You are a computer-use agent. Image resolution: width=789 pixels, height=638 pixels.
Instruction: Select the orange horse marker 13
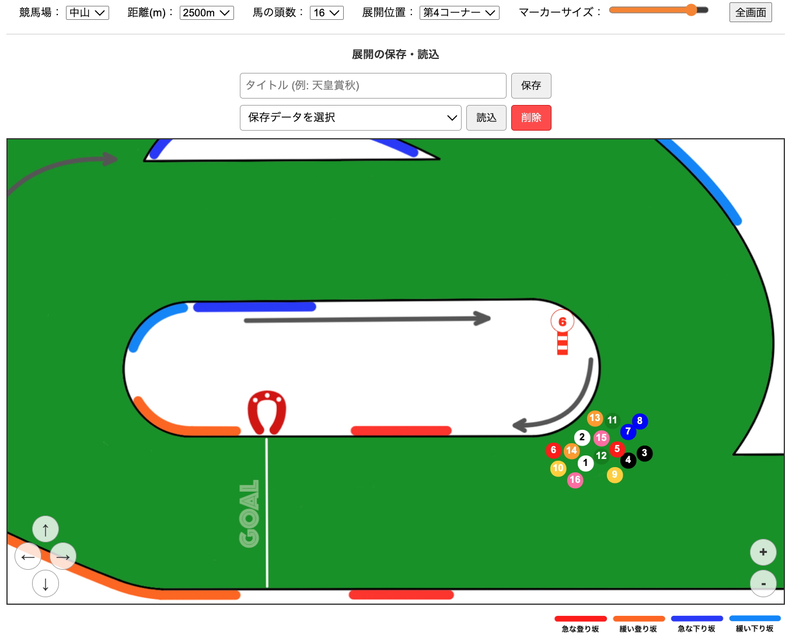pyautogui.click(x=595, y=418)
